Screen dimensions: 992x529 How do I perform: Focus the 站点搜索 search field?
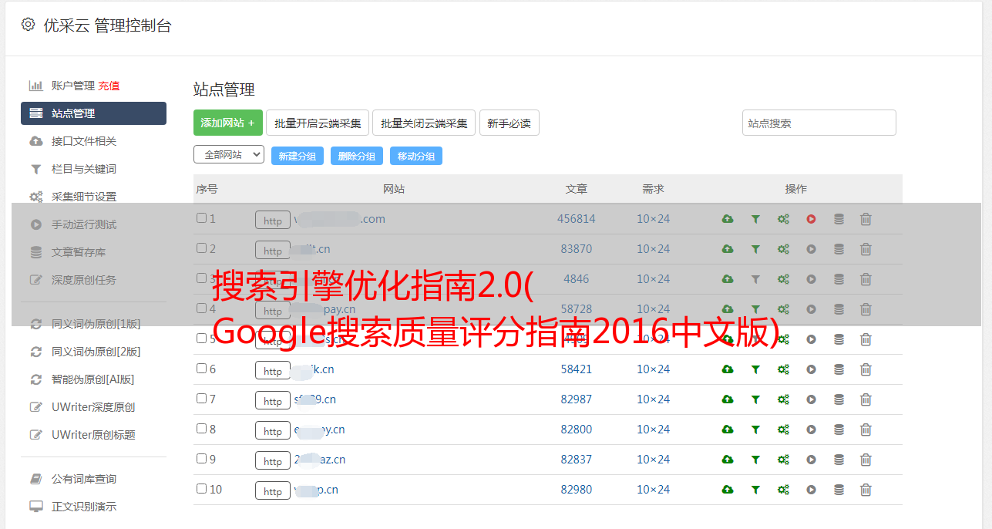click(819, 123)
